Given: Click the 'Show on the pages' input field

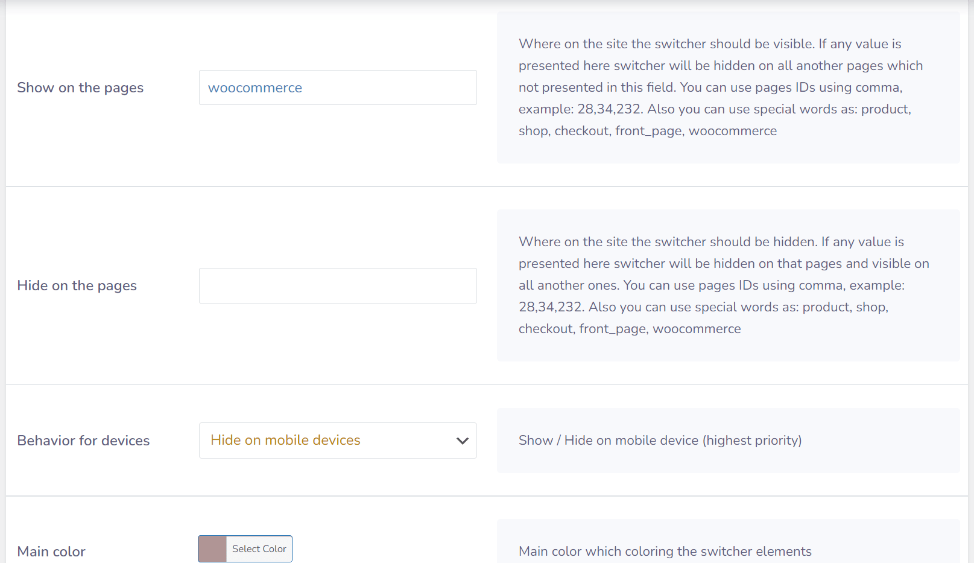Looking at the screenshot, I should pyautogui.click(x=338, y=87).
